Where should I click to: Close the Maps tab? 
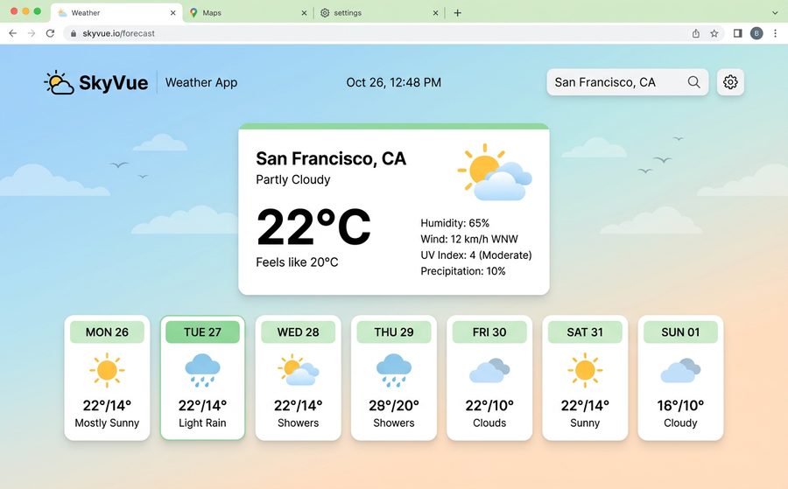click(x=304, y=13)
